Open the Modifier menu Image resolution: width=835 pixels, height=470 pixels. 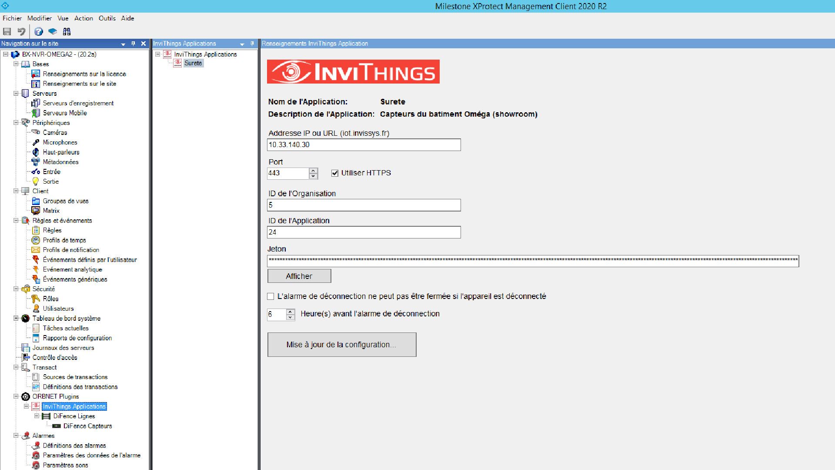(x=40, y=18)
